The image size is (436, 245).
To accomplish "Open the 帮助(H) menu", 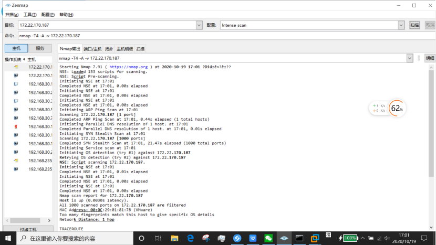I will [x=67, y=15].
